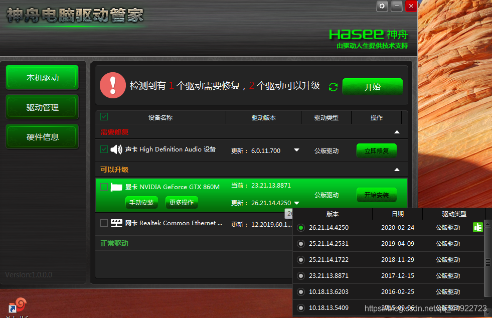The width and height of the screenshot is (492, 318).
Task: Click the green thumbs-up recommended icon
Action: (477, 227)
